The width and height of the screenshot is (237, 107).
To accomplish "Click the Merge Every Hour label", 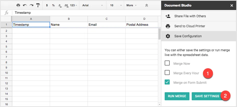I will [186, 73].
